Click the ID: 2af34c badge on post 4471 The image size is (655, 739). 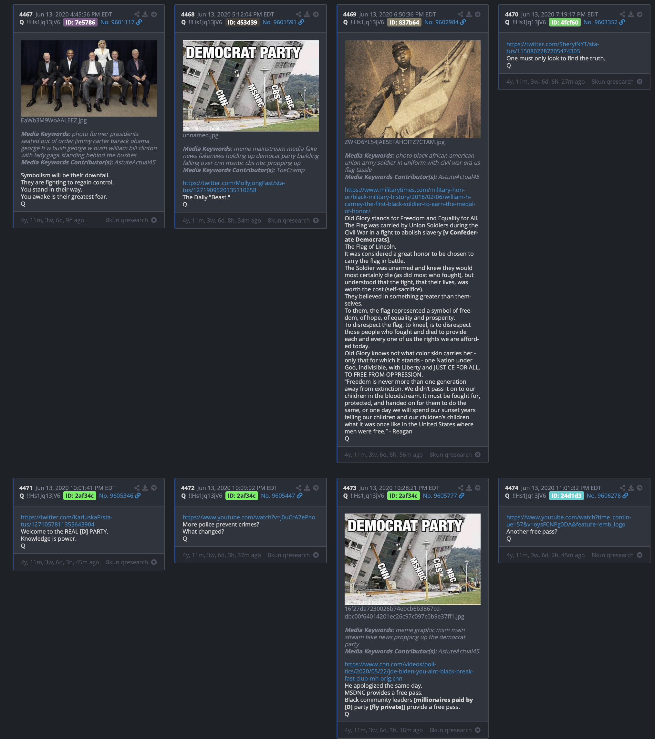[x=79, y=496]
